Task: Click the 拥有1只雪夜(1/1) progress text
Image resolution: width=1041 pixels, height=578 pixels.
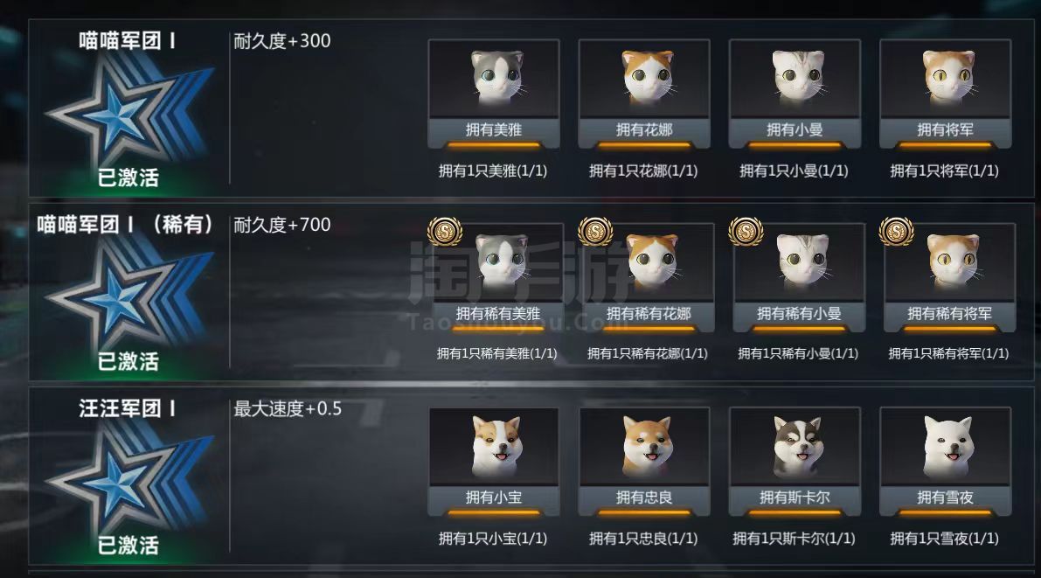Action: coord(944,538)
